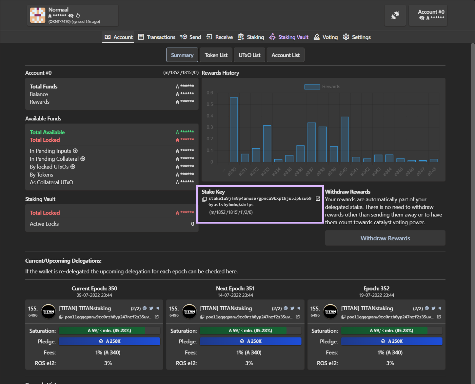This screenshot has width=475, height=384.
Task: Open TITAN Twitter icon in Epoch 350 card
Action: [151, 308]
